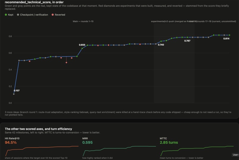Toggle the Kept legend label
239x160 pixels.
click(11, 15)
